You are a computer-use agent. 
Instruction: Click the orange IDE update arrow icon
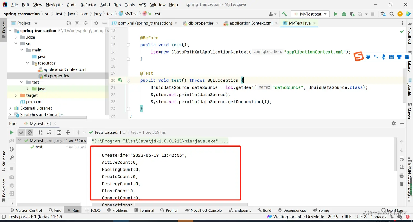pyautogui.click(x=400, y=14)
